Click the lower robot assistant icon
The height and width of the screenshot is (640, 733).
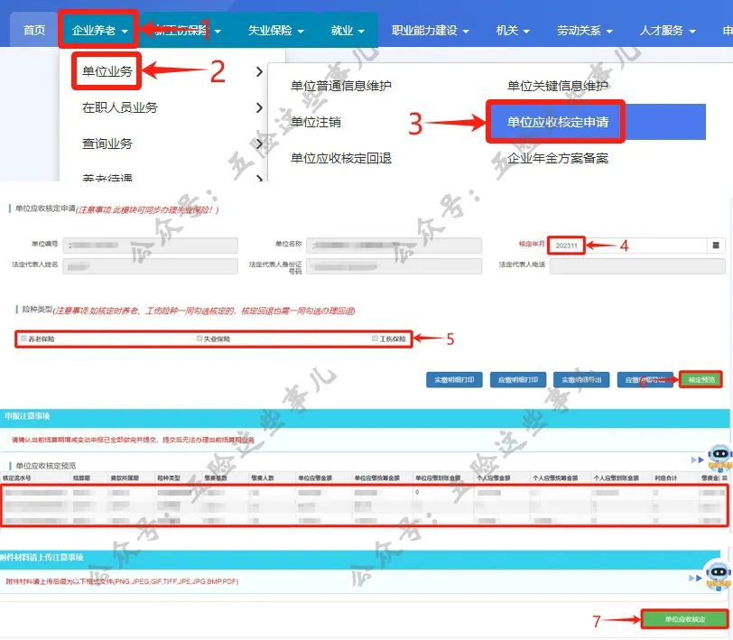[718, 575]
